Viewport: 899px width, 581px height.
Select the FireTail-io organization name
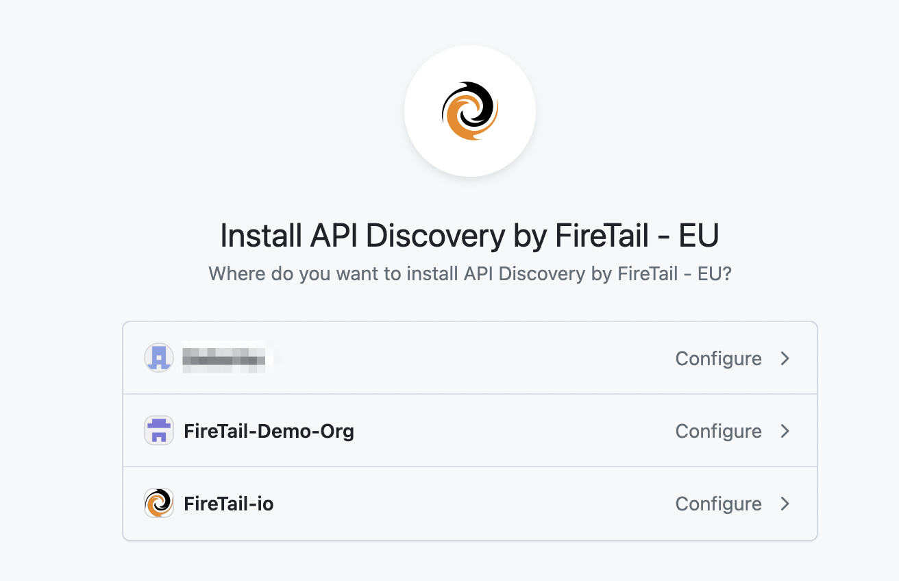pos(229,504)
